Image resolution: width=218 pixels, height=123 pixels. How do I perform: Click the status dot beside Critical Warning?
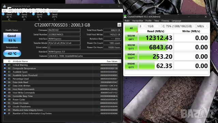coord(5,65)
